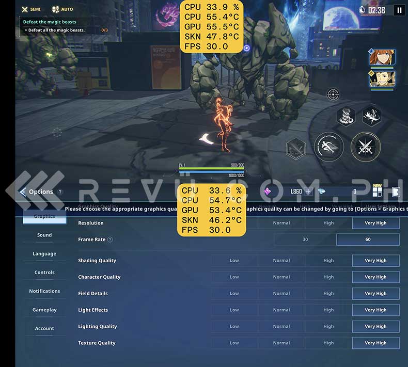
Task: Set Lighting Quality to High
Action: 328,326
